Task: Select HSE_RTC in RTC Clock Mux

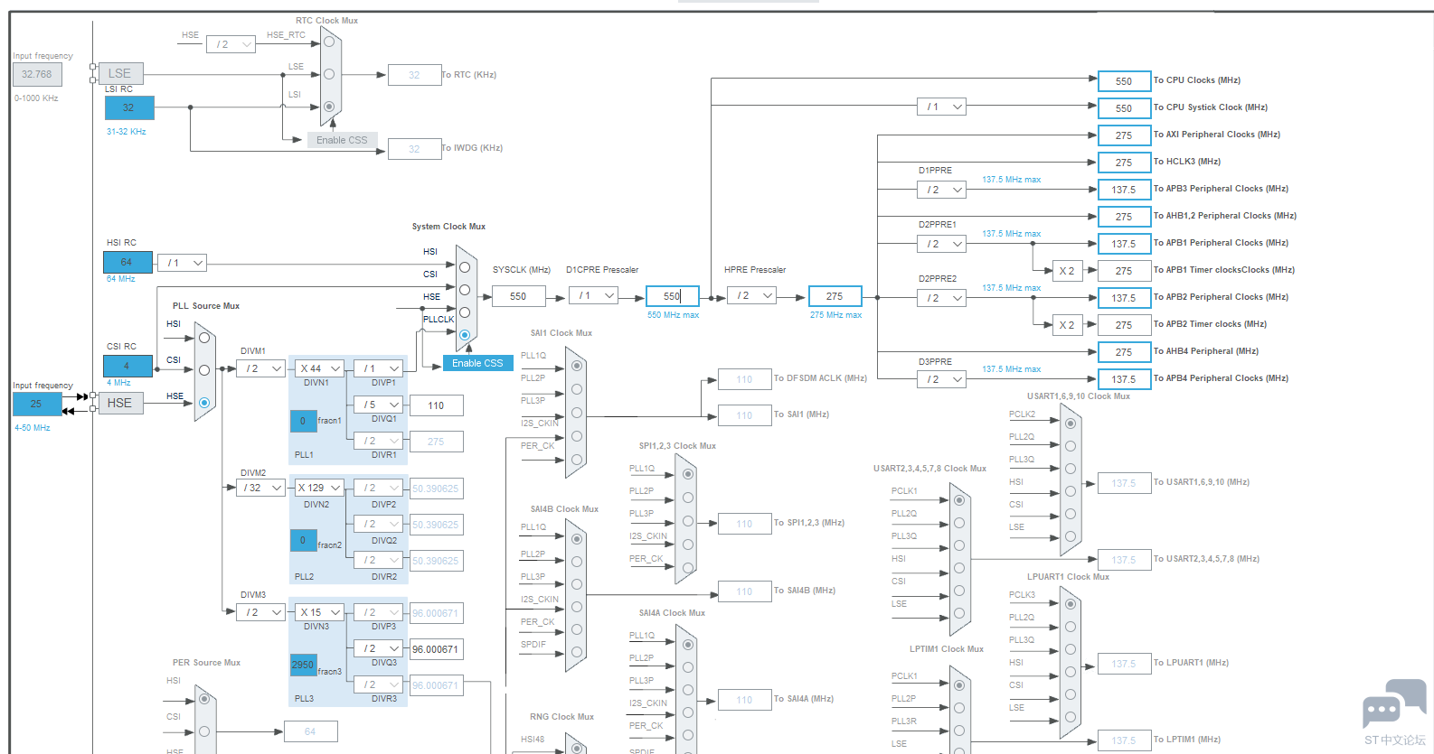Action: click(x=329, y=42)
